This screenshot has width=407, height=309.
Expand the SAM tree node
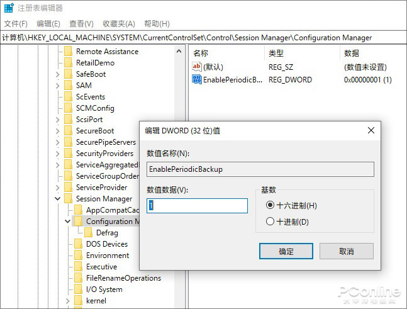[58, 86]
